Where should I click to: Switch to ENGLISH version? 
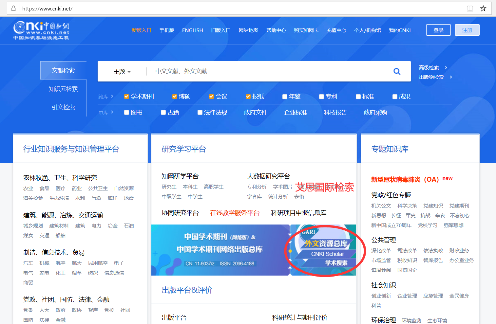pyautogui.click(x=193, y=30)
